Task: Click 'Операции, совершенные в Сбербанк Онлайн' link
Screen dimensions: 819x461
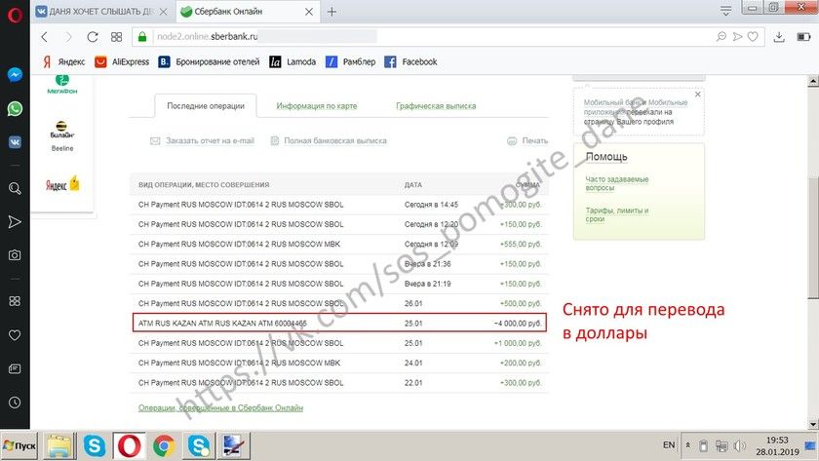Action: pos(220,407)
